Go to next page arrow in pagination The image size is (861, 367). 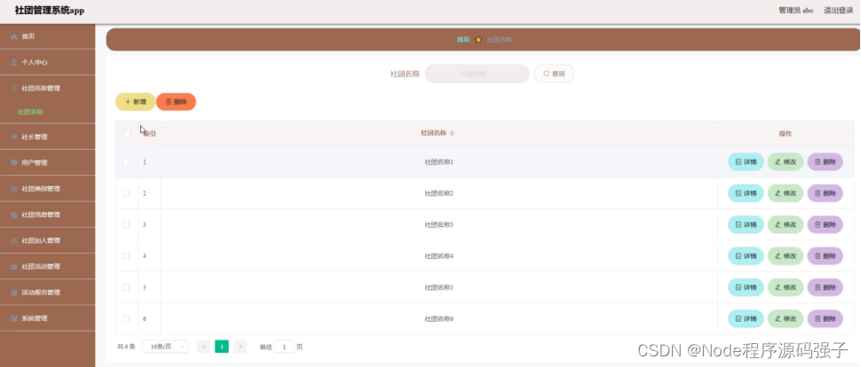[x=240, y=347]
